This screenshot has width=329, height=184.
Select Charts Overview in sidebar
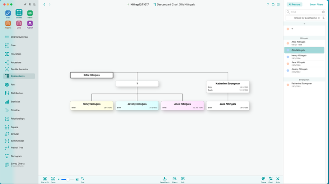tap(19, 37)
